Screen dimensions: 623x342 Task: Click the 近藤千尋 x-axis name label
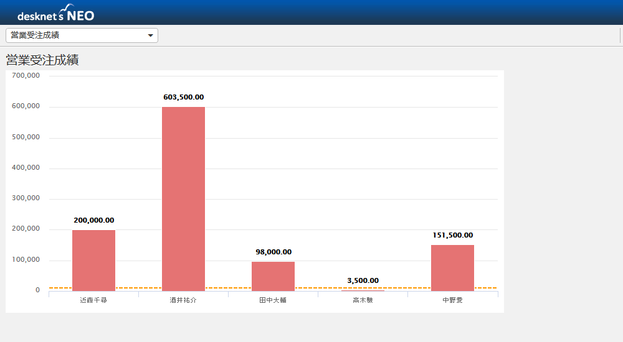tap(93, 300)
